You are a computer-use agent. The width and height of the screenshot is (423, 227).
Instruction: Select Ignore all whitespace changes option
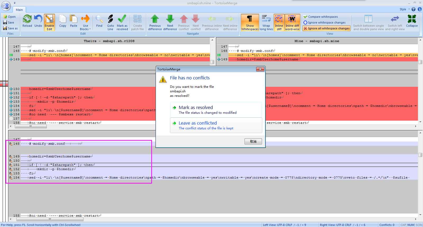coord(327,28)
